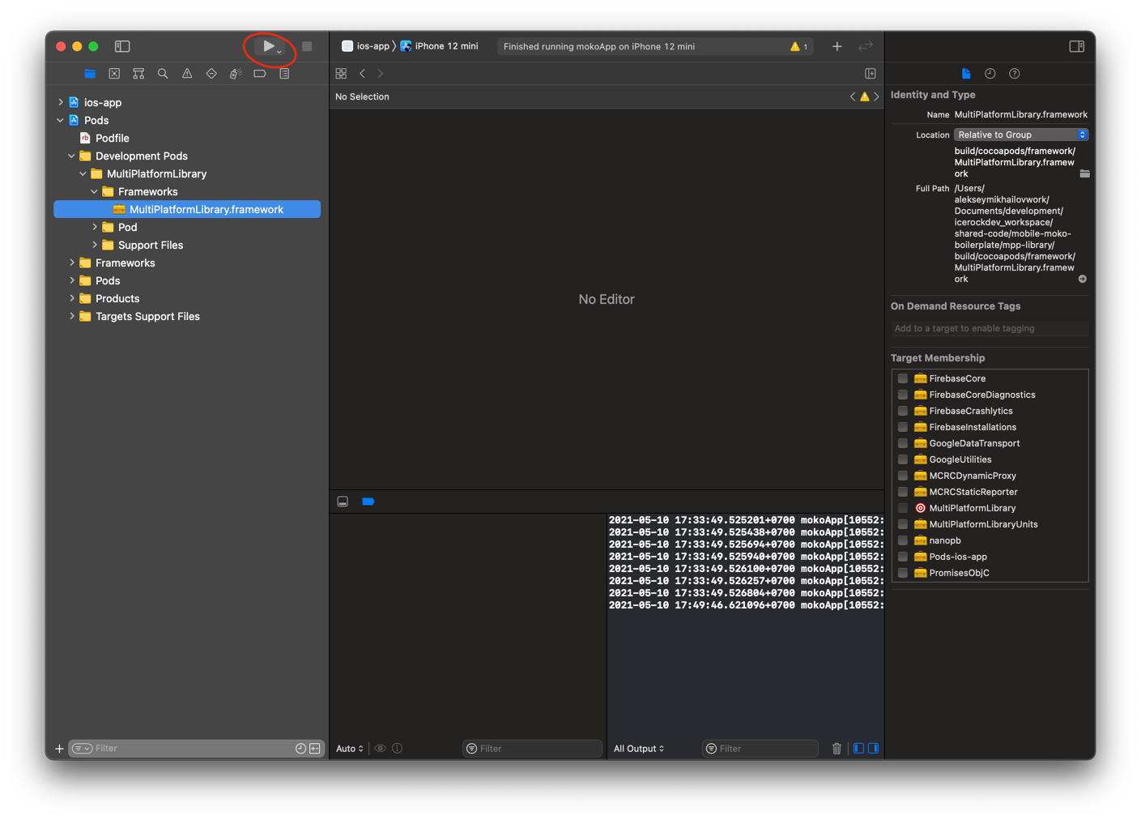Go forward in editor history
The width and height of the screenshot is (1141, 820).
tap(381, 74)
